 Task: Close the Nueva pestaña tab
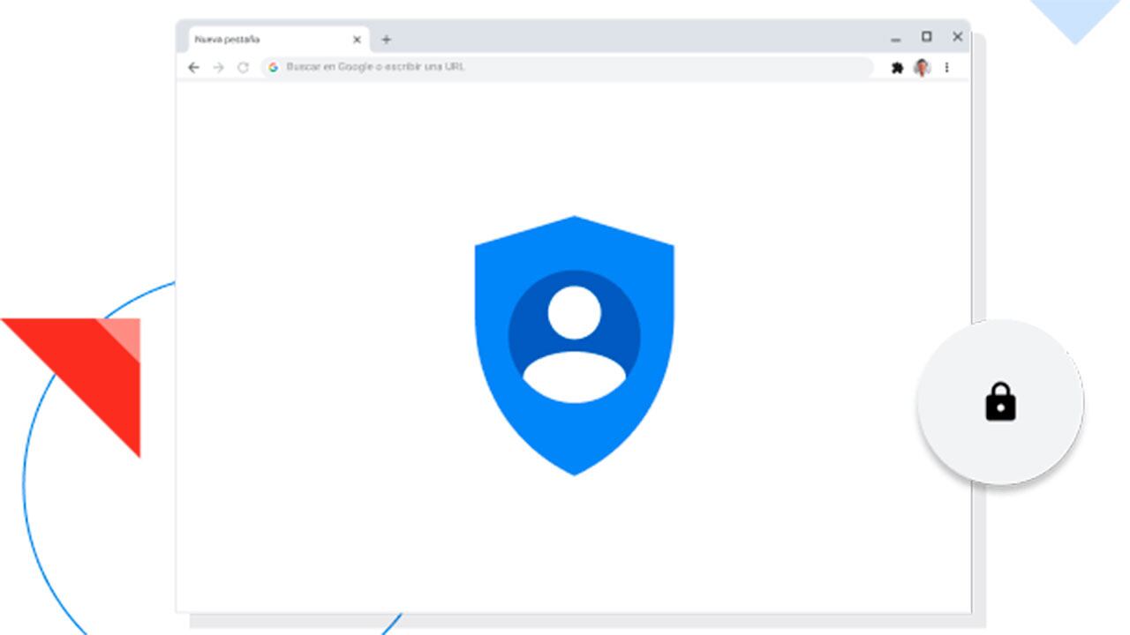(357, 39)
